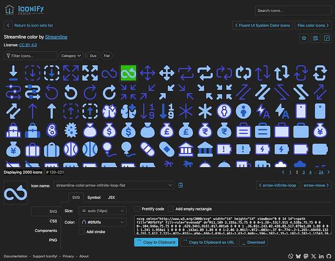Select PNG in the format list

[53, 240]
